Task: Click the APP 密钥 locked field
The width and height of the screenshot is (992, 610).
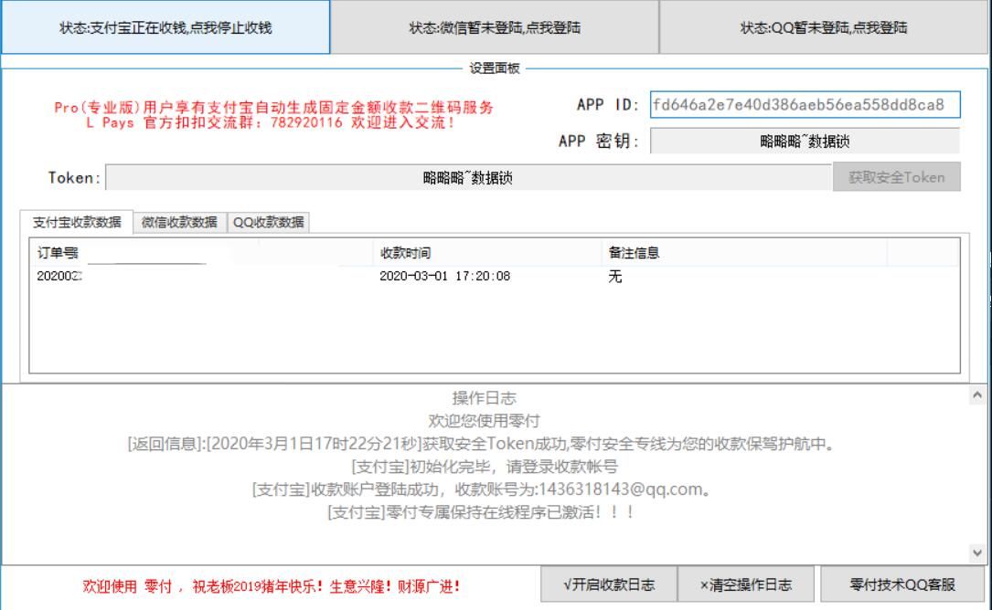Action: (805, 142)
